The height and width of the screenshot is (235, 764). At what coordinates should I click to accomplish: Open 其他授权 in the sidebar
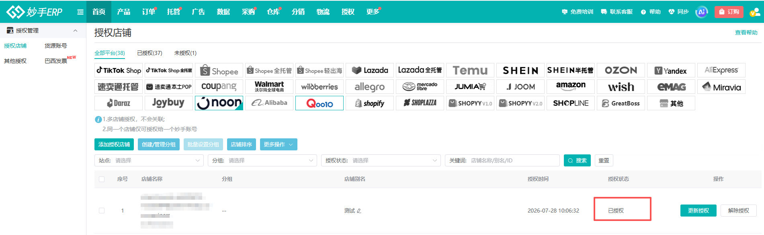15,61
